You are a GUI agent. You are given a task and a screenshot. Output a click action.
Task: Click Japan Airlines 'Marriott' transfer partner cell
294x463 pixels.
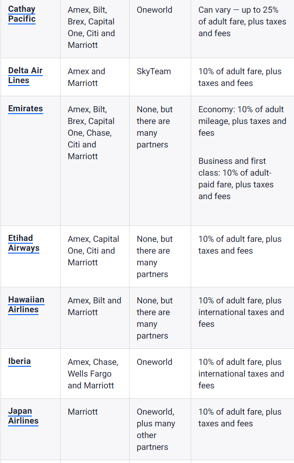click(83, 412)
